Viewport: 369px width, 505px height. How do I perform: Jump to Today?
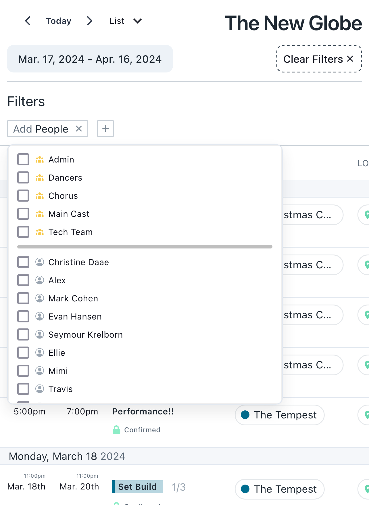click(59, 21)
